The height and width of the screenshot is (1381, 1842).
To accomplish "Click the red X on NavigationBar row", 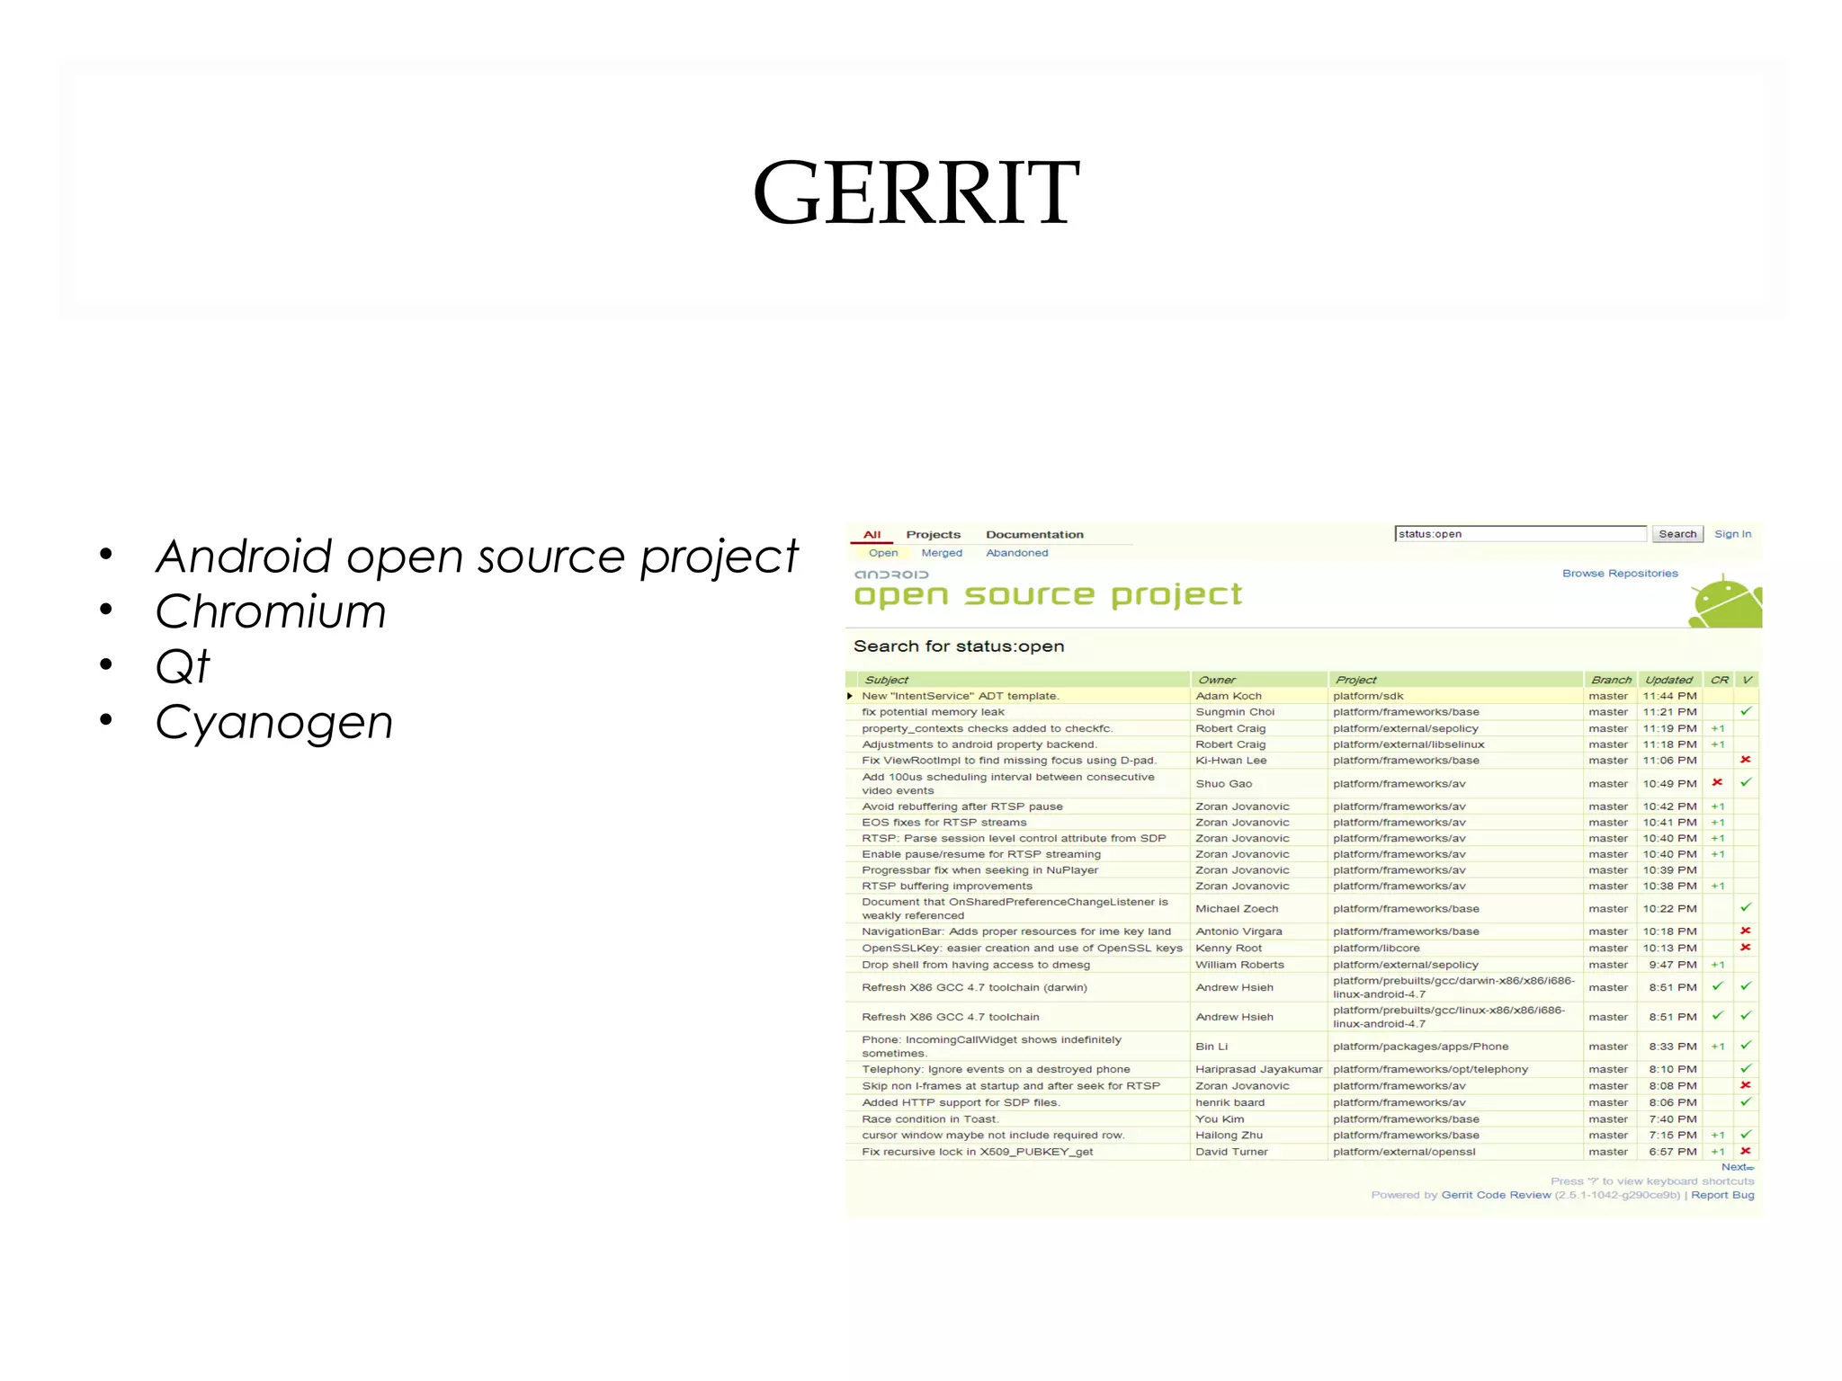I will tap(1746, 931).
